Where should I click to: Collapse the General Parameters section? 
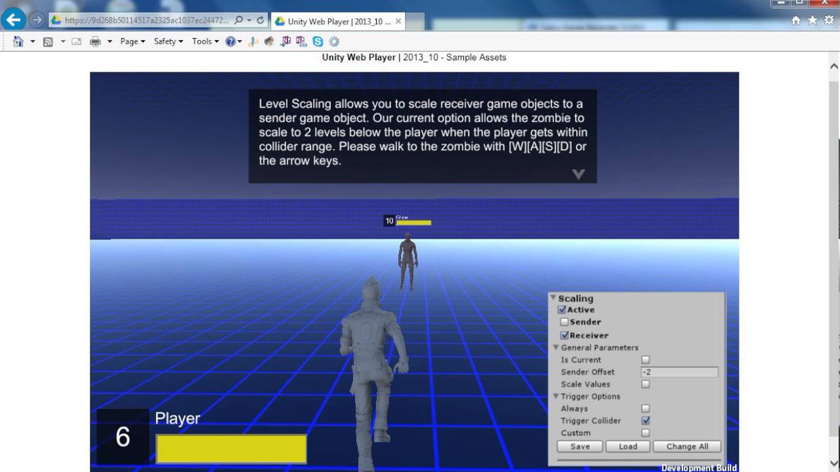[x=555, y=347]
